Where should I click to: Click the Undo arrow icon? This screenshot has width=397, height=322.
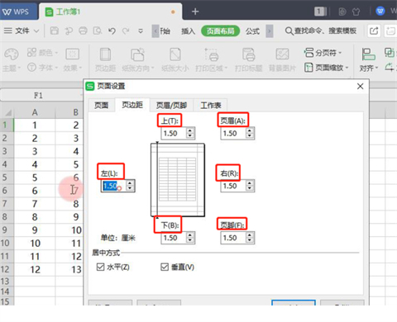[x=112, y=31]
